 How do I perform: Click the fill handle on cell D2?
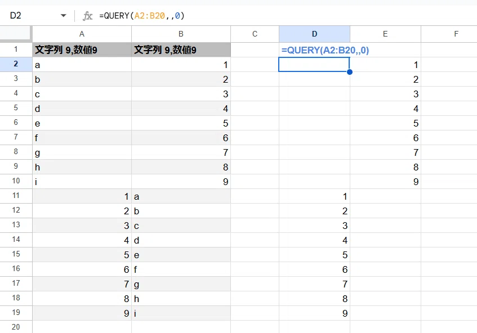tap(350, 72)
